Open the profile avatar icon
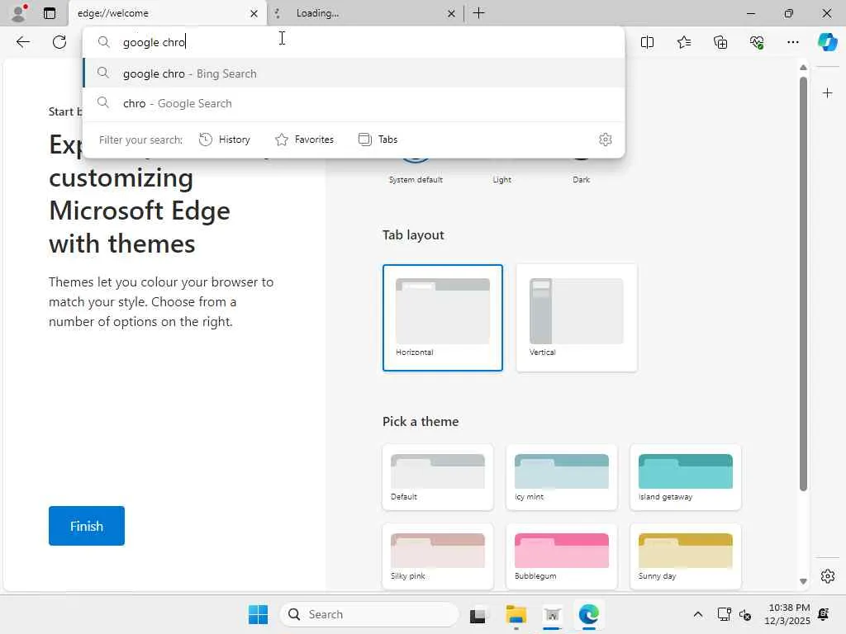The height and width of the screenshot is (634, 846). coord(19,13)
